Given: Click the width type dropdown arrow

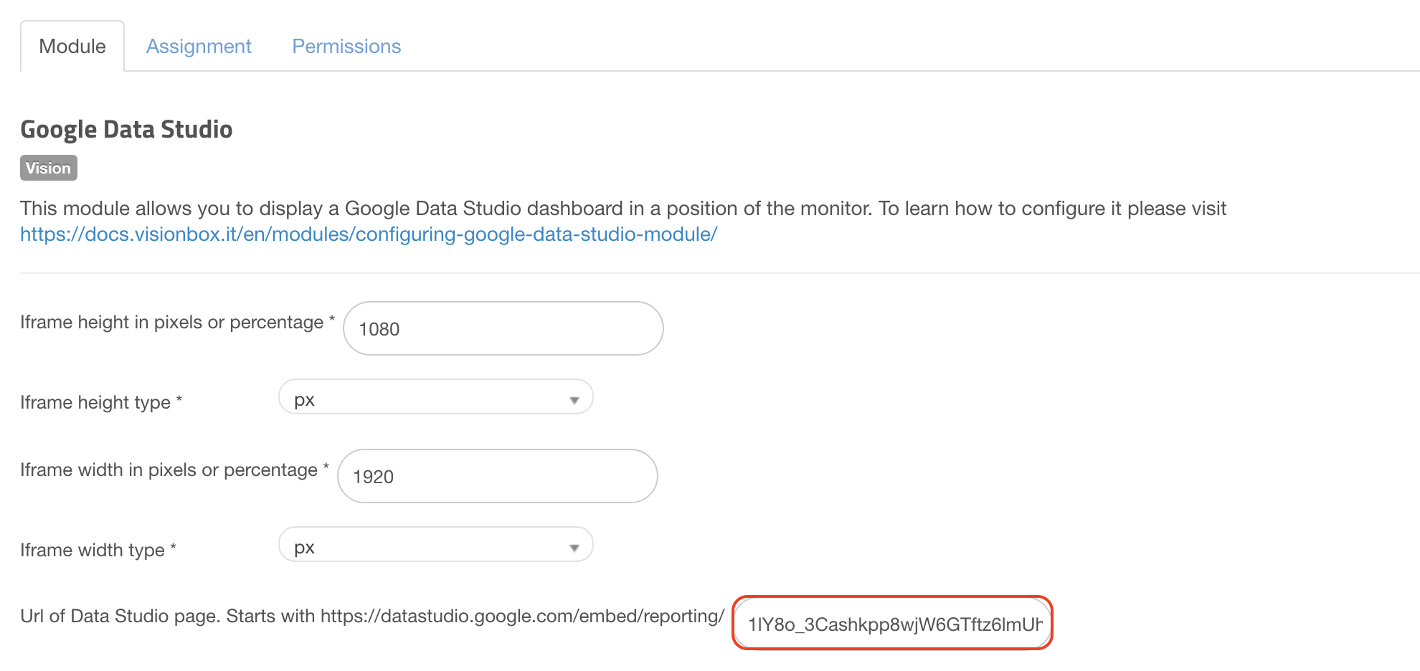Looking at the screenshot, I should (x=573, y=546).
